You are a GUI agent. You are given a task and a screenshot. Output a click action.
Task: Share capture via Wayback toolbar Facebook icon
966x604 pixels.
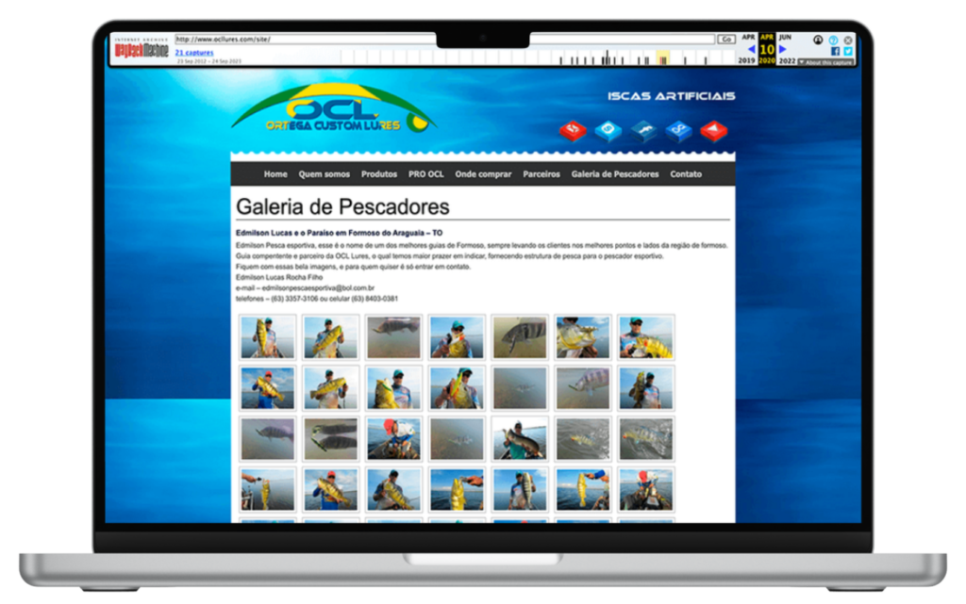pyautogui.click(x=835, y=51)
